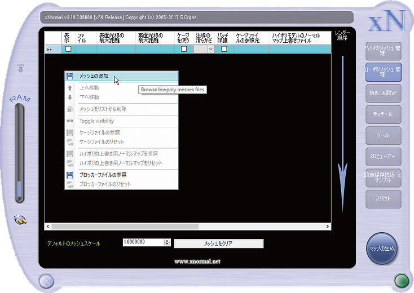Image resolution: width=414 pixels, height=293 pixels.
Task: Launch 3Dビューアー
Action: pos(383,157)
